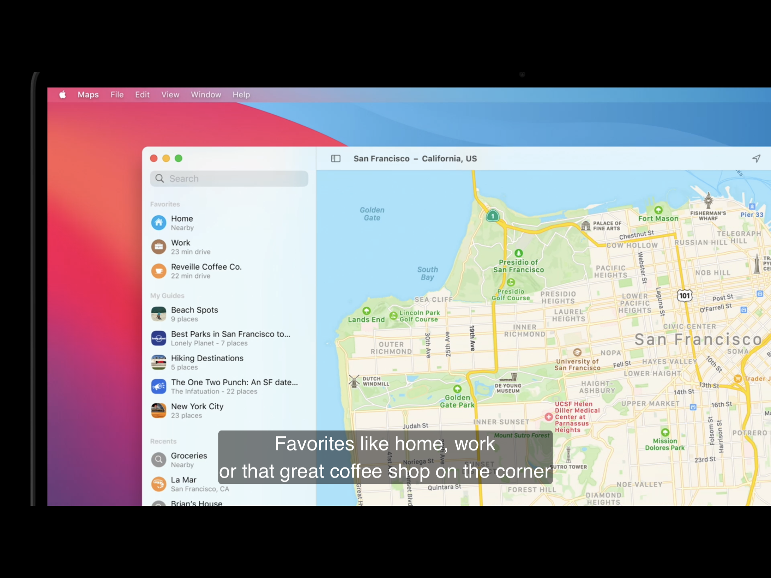This screenshot has height=578, width=771.
Task: Open the Apple menu
Action: tap(62, 94)
